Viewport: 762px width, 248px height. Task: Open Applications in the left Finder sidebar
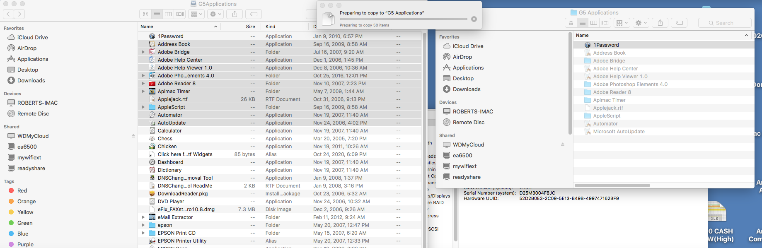[x=33, y=59]
